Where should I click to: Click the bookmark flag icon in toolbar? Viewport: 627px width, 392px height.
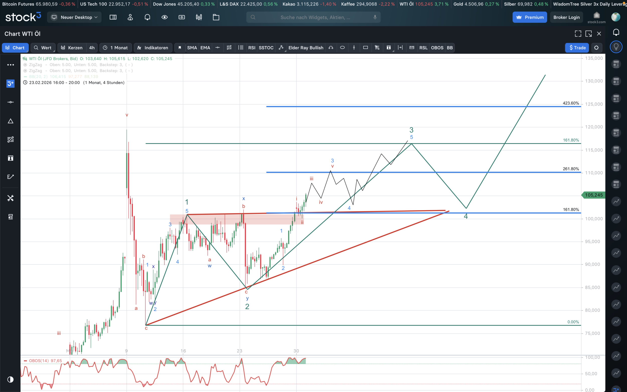click(x=180, y=48)
